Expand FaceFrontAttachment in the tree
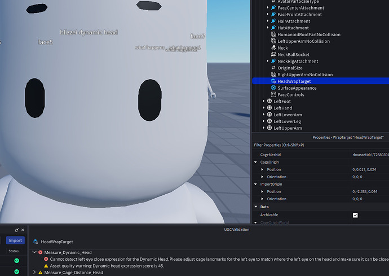This screenshot has width=389, height=276. pos(267,15)
